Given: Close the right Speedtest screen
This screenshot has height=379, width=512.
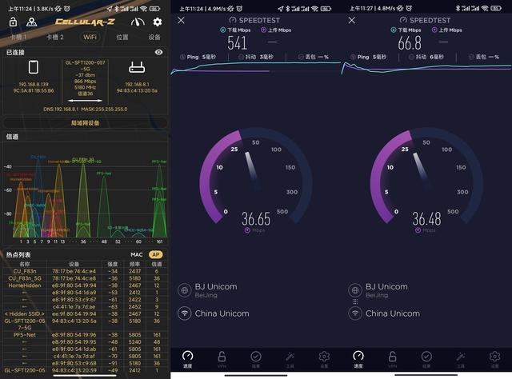Looking at the screenshot, I should coord(352,20).
